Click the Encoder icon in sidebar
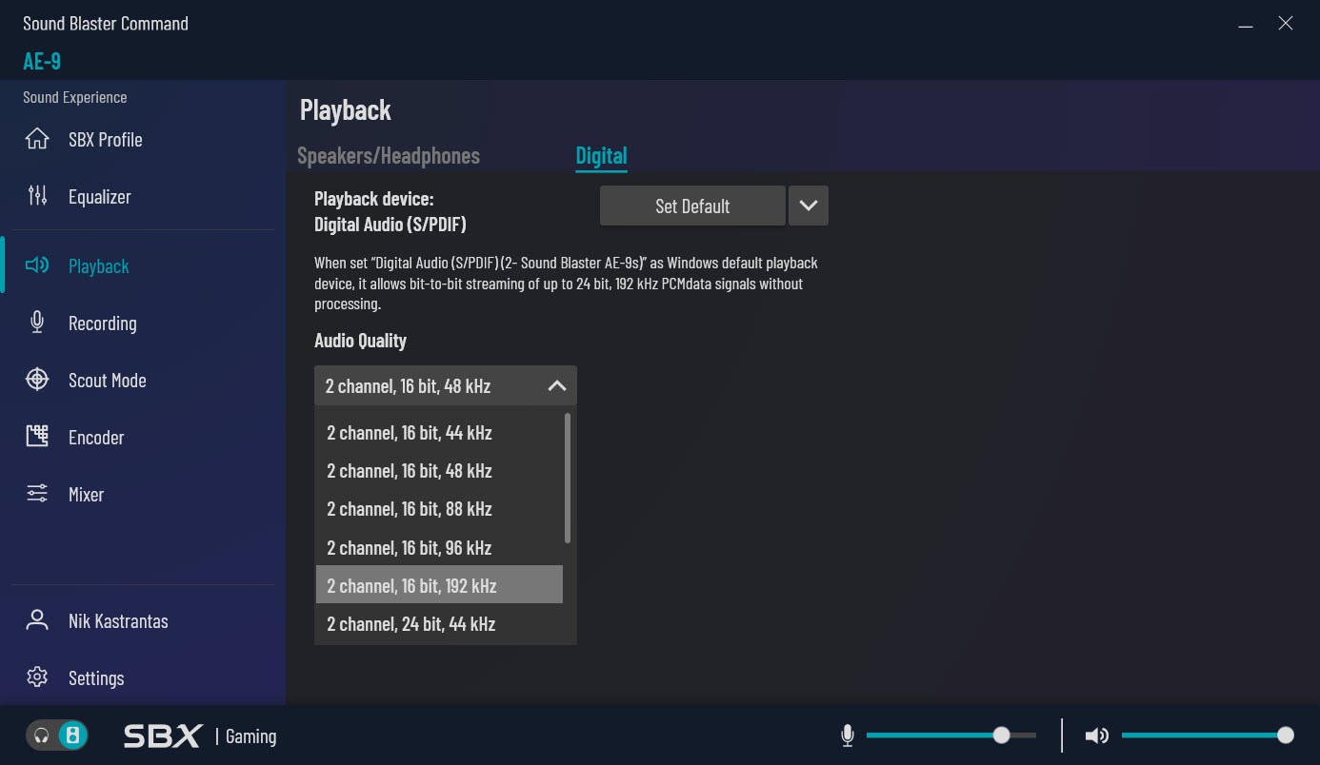This screenshot has height=765, width=1320. click(x=37, y=437)
